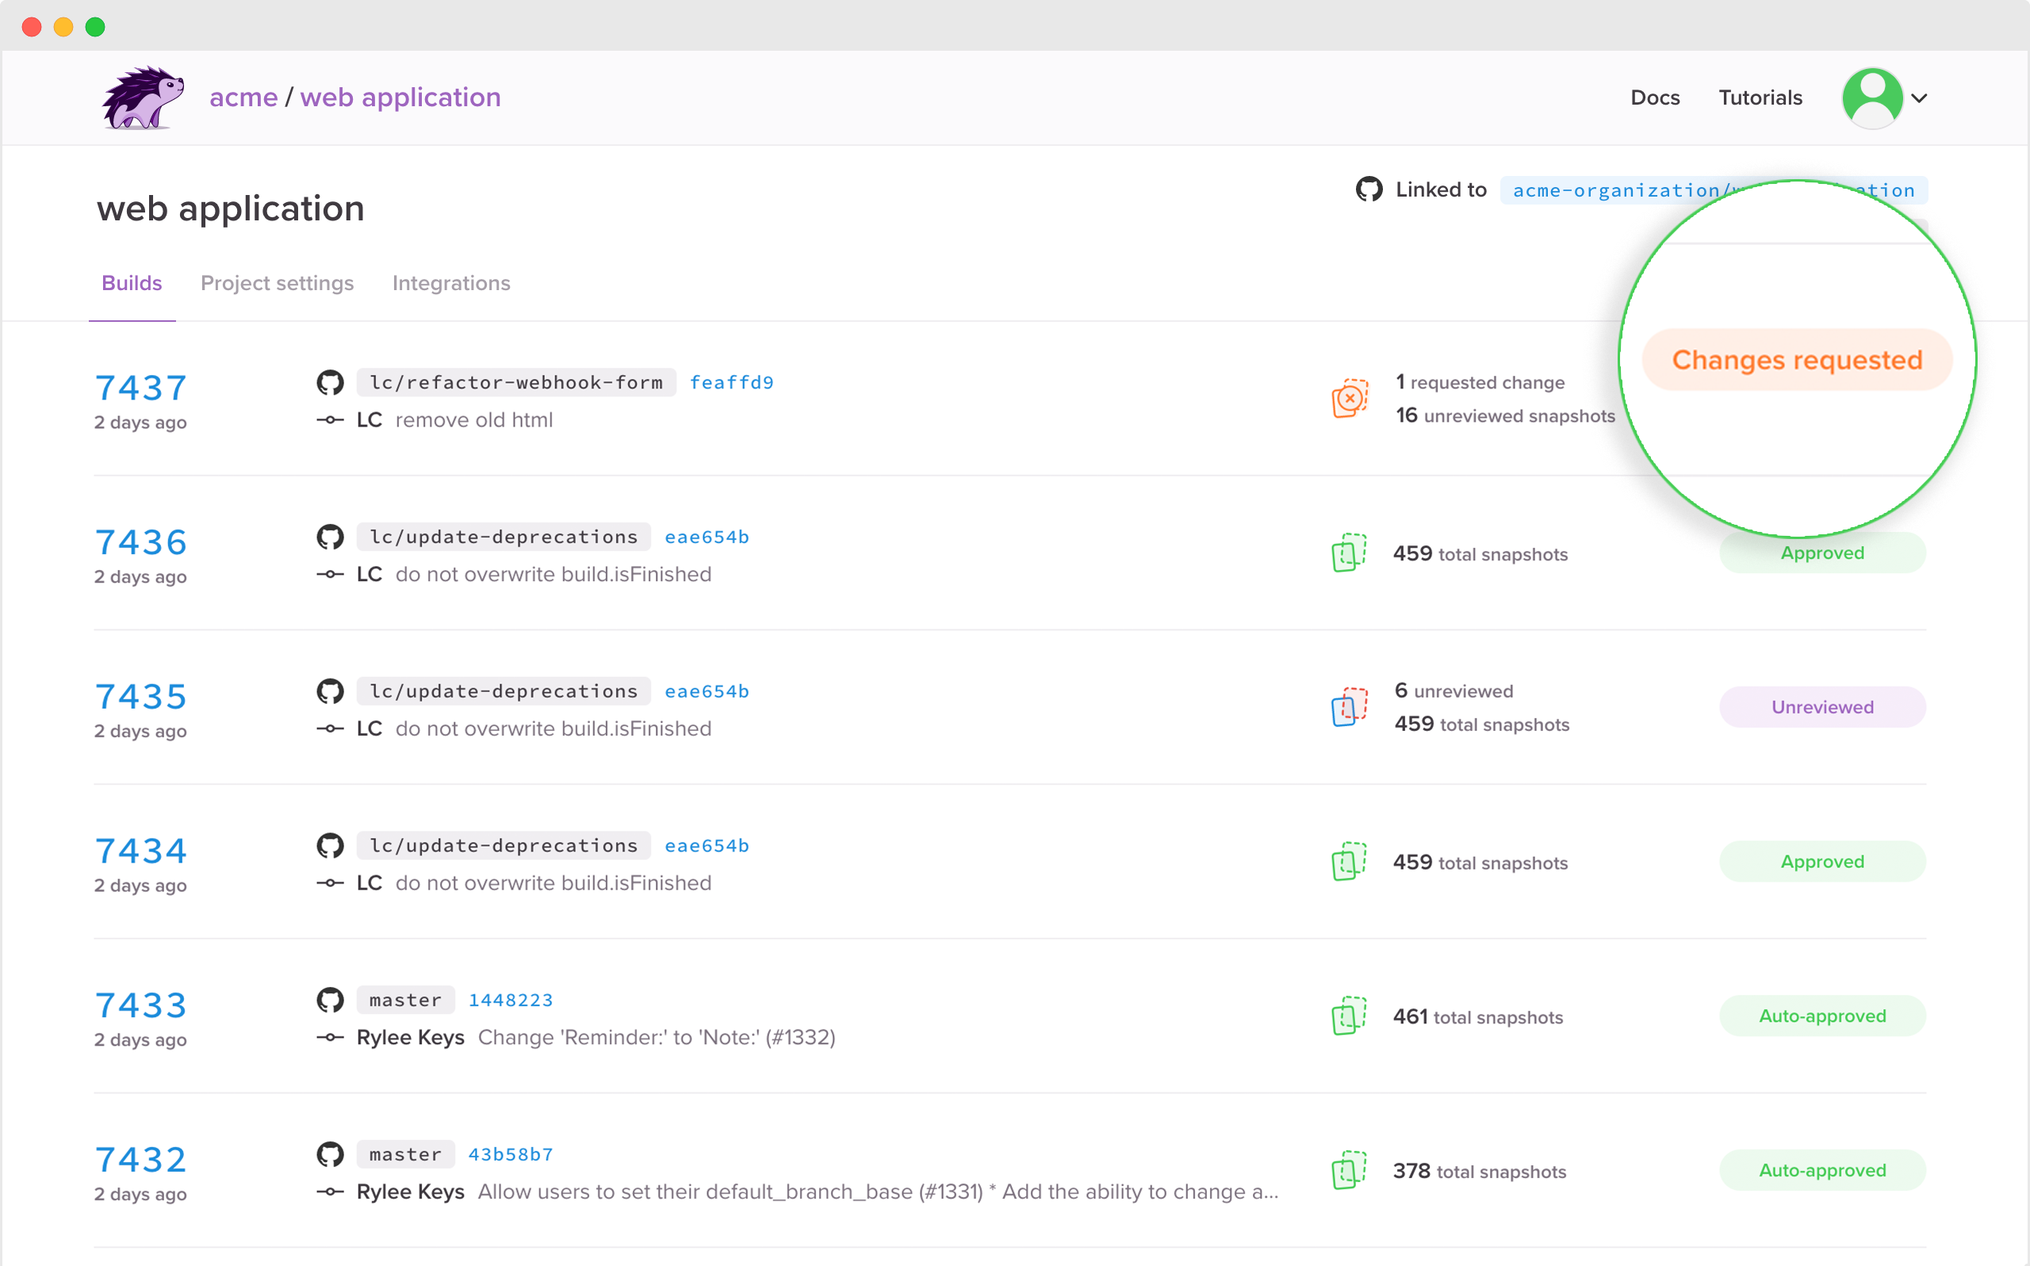
Task: Click GitHub icon on build 7432 row
Action: point(330,1155)
